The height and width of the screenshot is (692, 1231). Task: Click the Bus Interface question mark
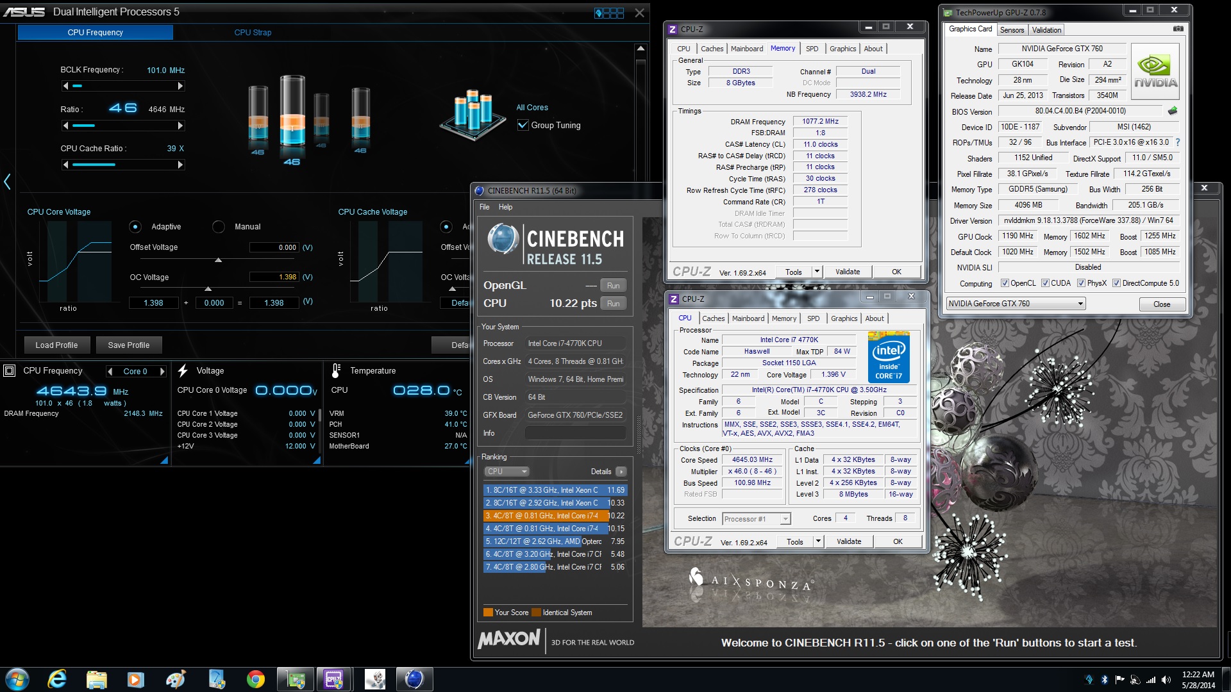(1178, 142)
